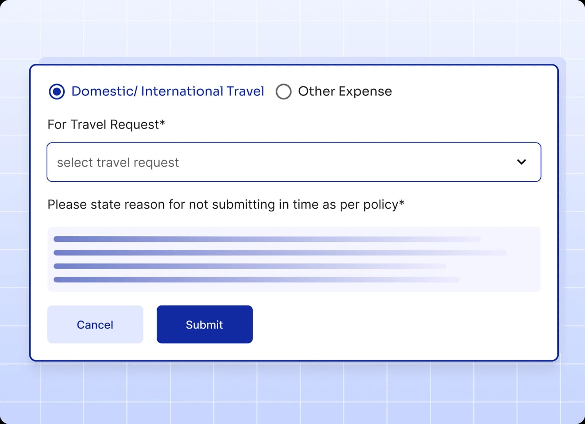Submit the expense form
This screenshot has height=424, width=585.
pos(204,324)
